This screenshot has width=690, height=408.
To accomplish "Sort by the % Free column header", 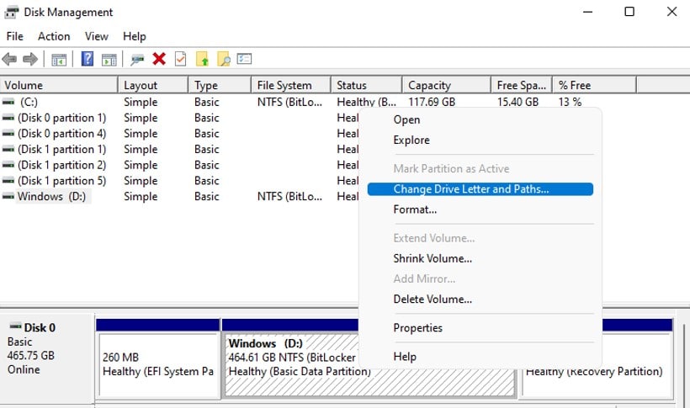I will click(x=595, y=85).
